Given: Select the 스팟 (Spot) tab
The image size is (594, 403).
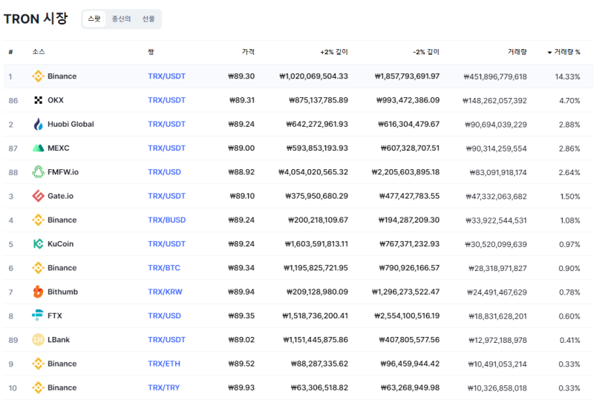Looking at the screenshot, I should (94, 19).
